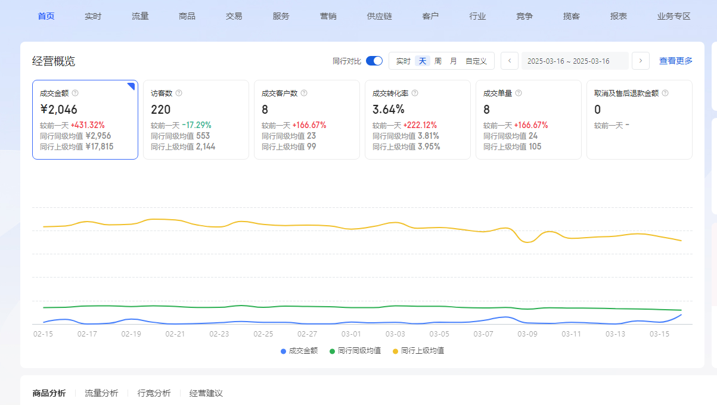Hide the 成交金额 blue legend series
The height and width of the screenshot is (405, 717).
[299, 351]
